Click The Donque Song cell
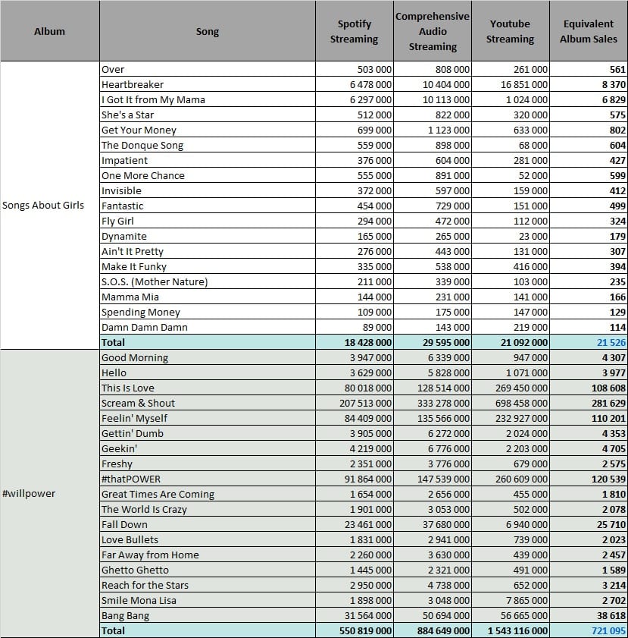Viewport: 628px width, 638px height. coord(207,145)
